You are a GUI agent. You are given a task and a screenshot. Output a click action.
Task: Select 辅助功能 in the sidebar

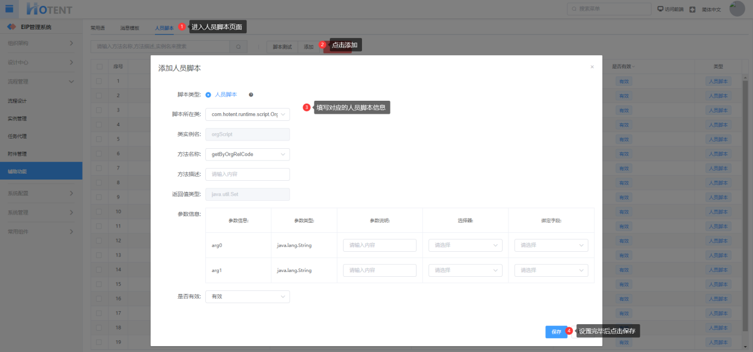[41, 171]
